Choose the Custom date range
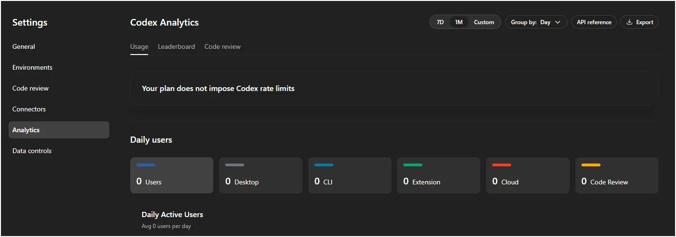This screenshot has width=676, height=237. coord(484,22)
